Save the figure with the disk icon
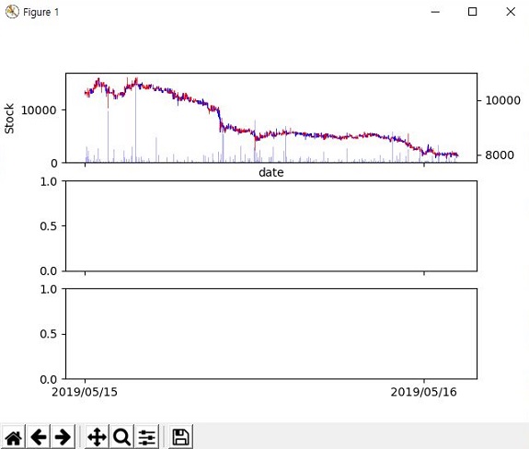 pos(181,438)
